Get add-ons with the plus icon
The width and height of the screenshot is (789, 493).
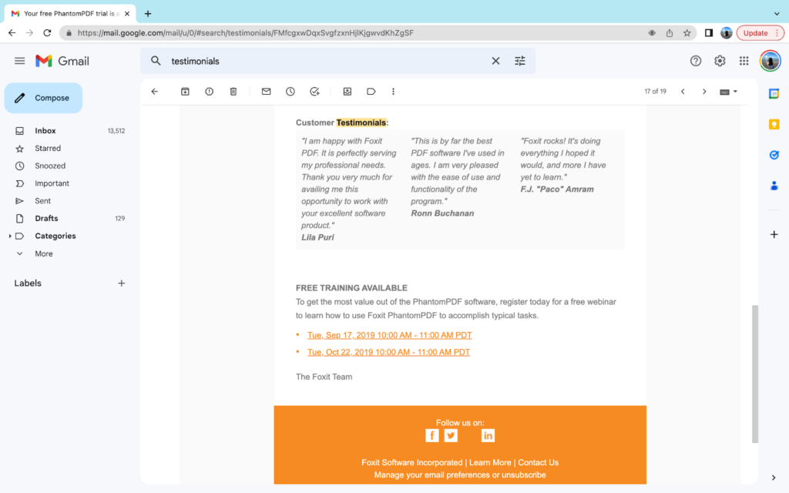(x=774, y=234)
